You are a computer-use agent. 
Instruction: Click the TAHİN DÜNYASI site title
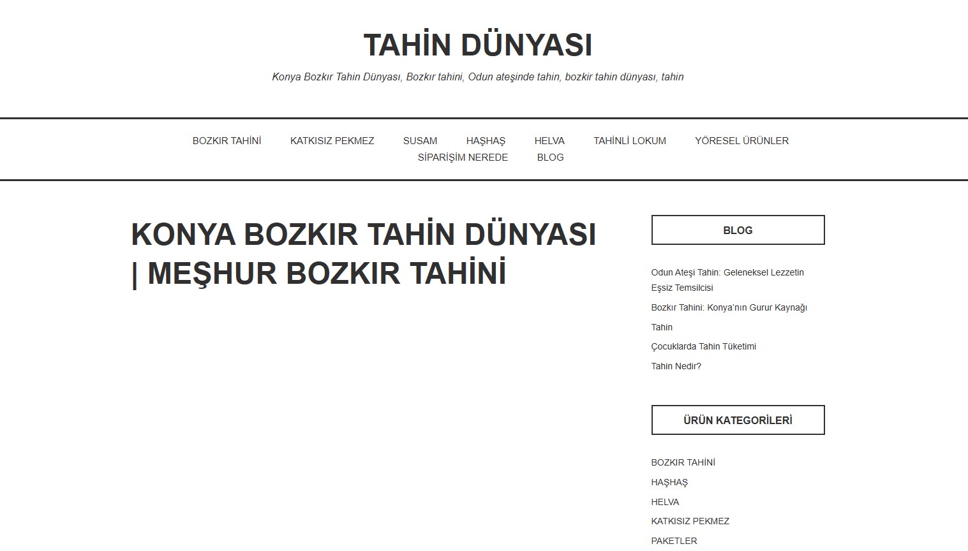(477, 44)
